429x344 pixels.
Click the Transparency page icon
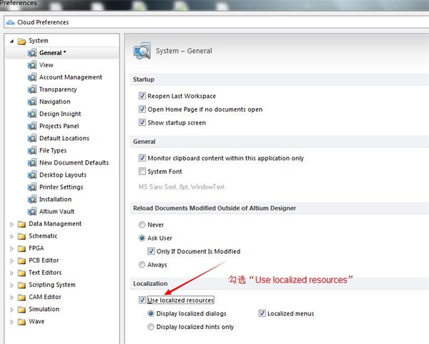32,89
